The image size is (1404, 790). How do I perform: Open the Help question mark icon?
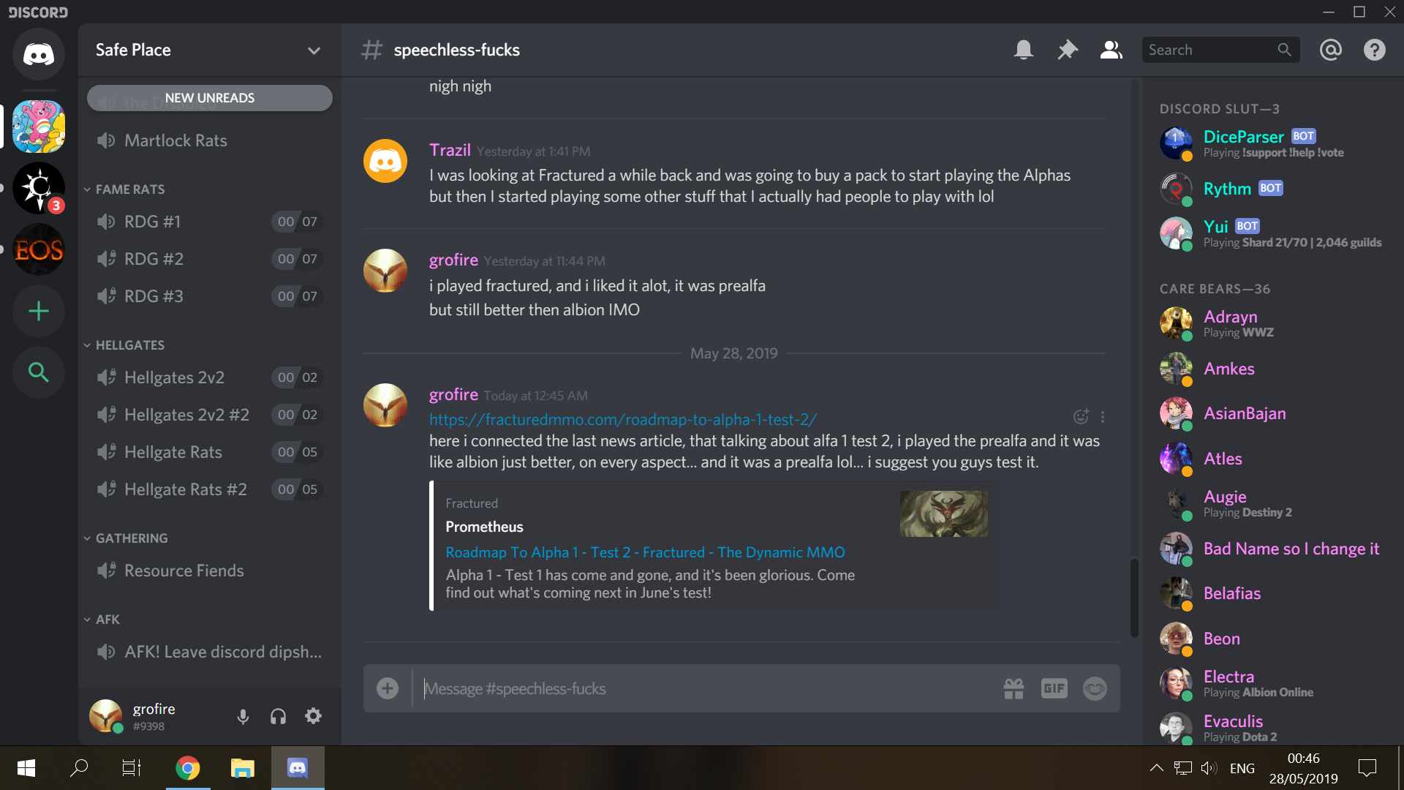pyautogui.click(x=1374, y=50)
